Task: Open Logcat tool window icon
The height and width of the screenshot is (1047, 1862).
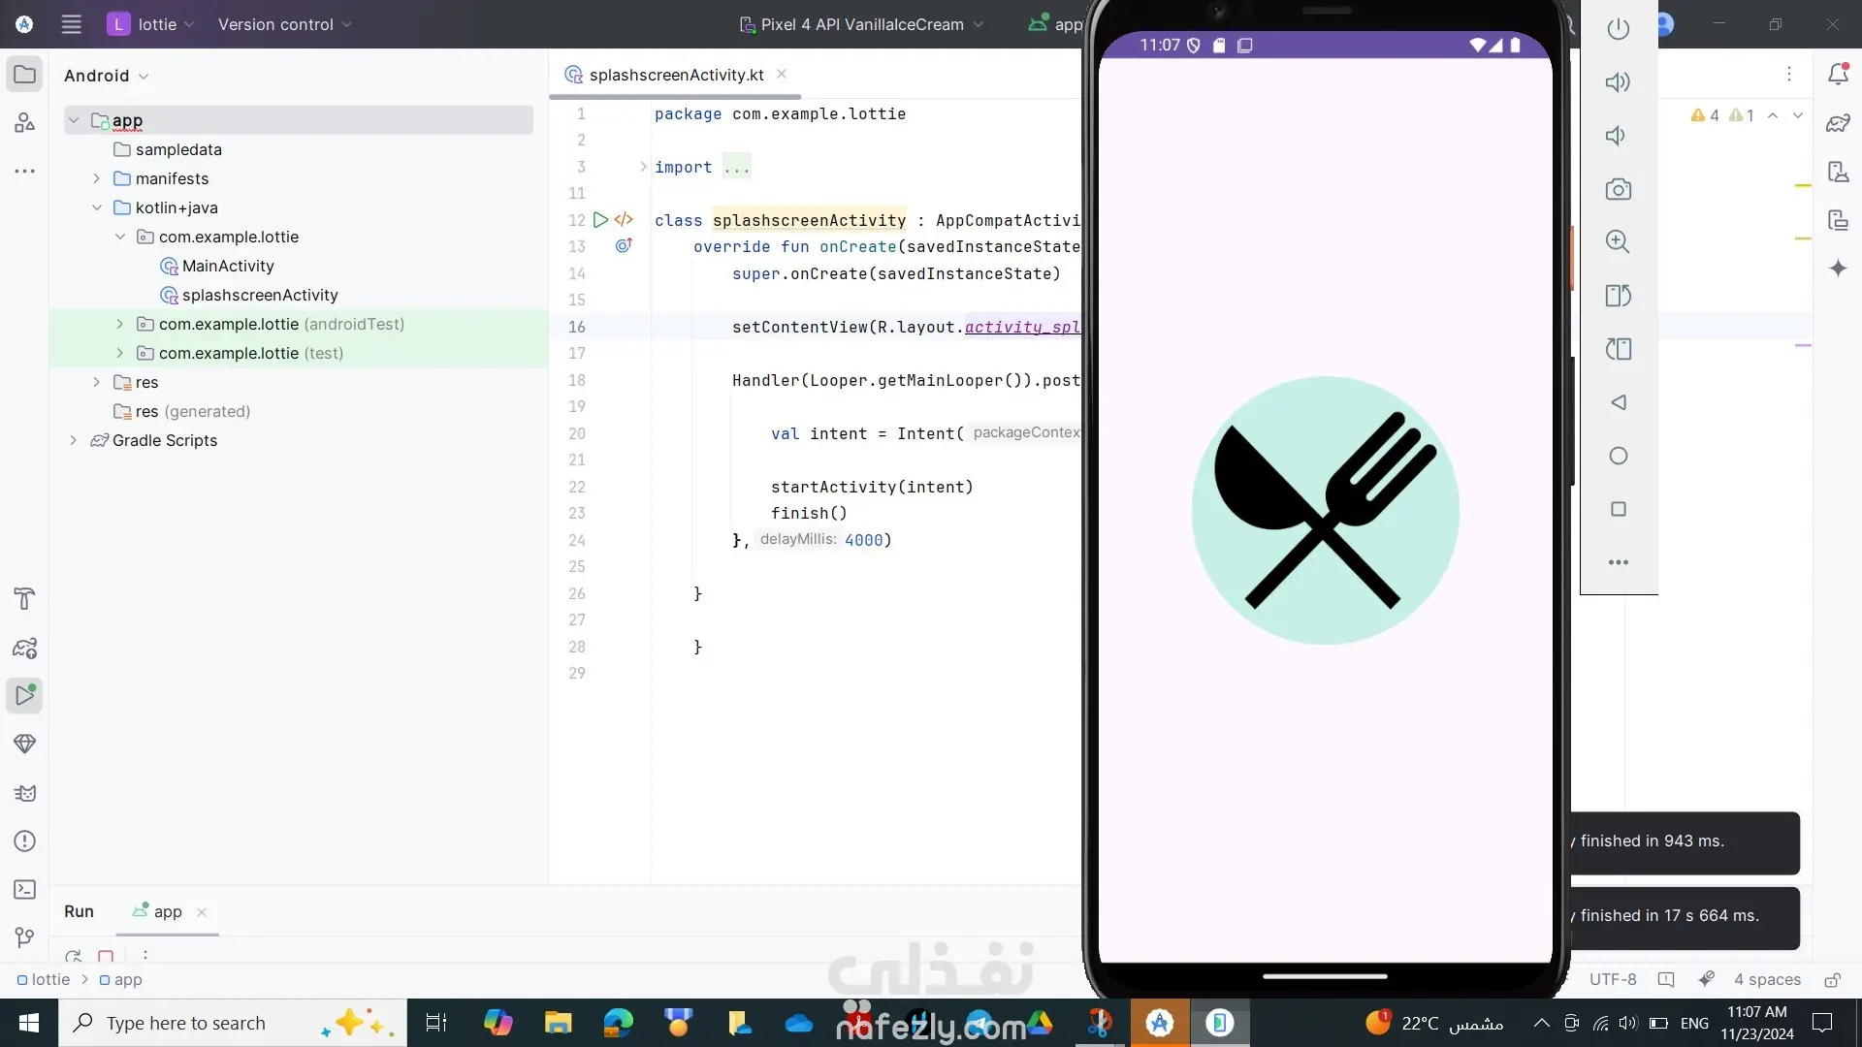Action: (x=25, y=793)
